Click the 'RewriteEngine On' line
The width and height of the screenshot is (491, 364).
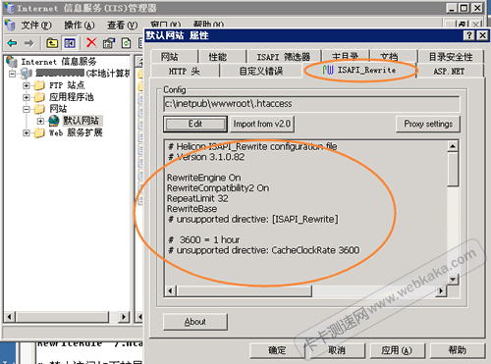pos(204,178)
